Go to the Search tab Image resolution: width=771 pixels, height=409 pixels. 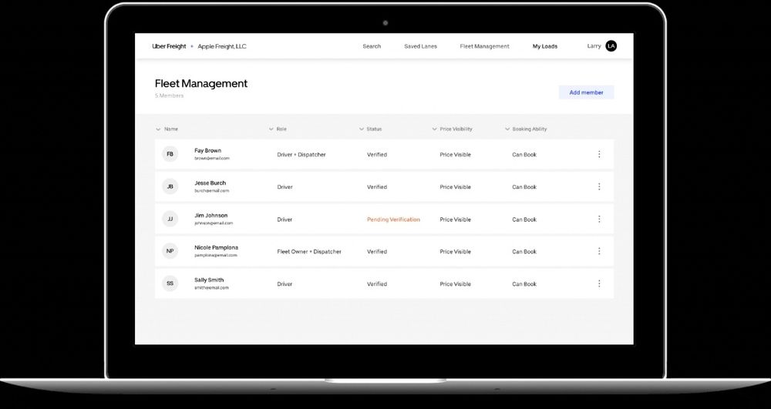[x=372, y=46]
